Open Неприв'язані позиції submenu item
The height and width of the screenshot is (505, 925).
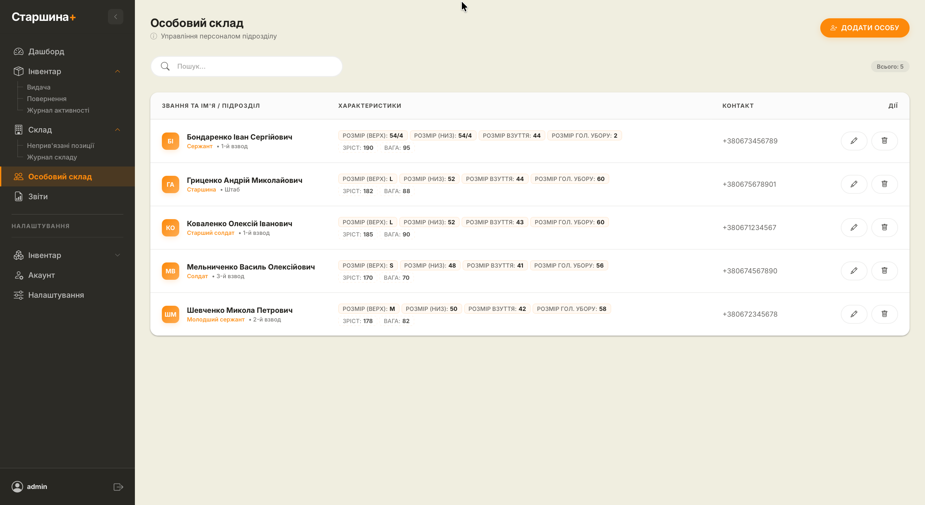(60, 146)
